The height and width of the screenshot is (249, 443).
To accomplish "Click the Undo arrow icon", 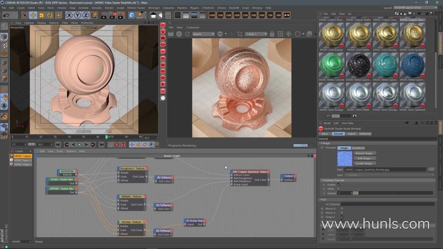I will tap(6, 15).
